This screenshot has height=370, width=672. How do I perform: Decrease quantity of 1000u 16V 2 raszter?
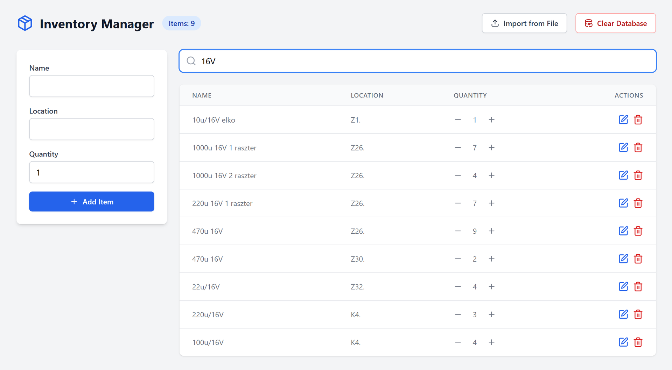(x=458, y=175)
